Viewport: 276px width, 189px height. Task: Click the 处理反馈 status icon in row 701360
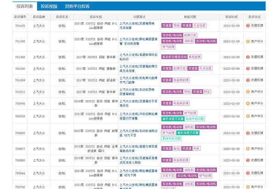248,57
